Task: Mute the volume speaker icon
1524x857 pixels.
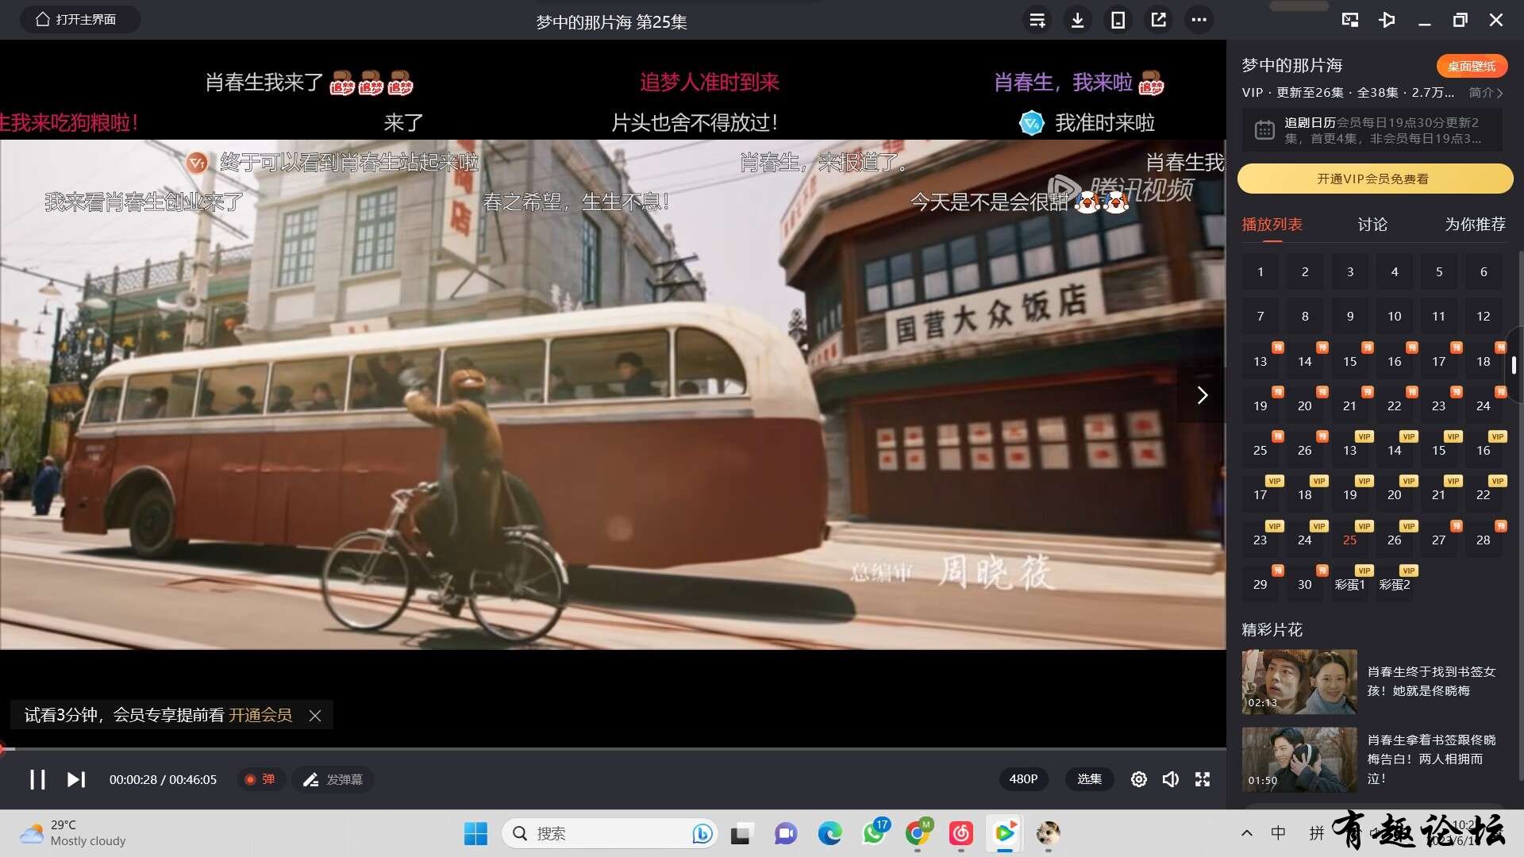Action: (1170, 779)
